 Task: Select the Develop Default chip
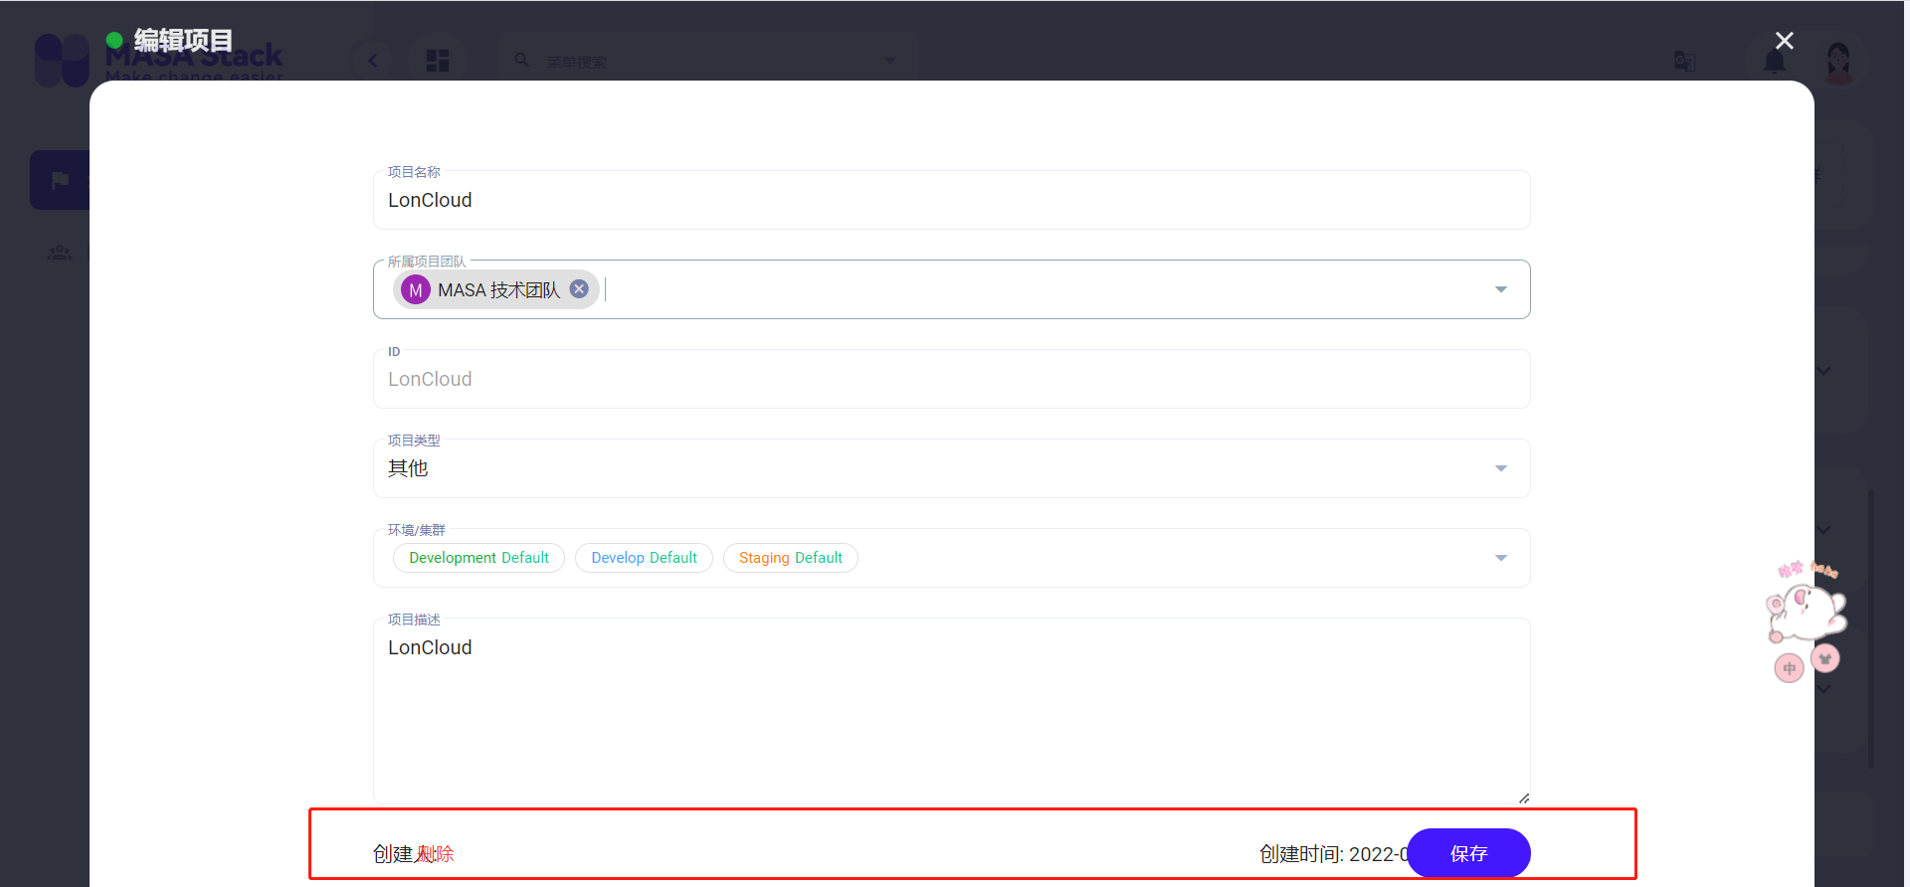644,558
